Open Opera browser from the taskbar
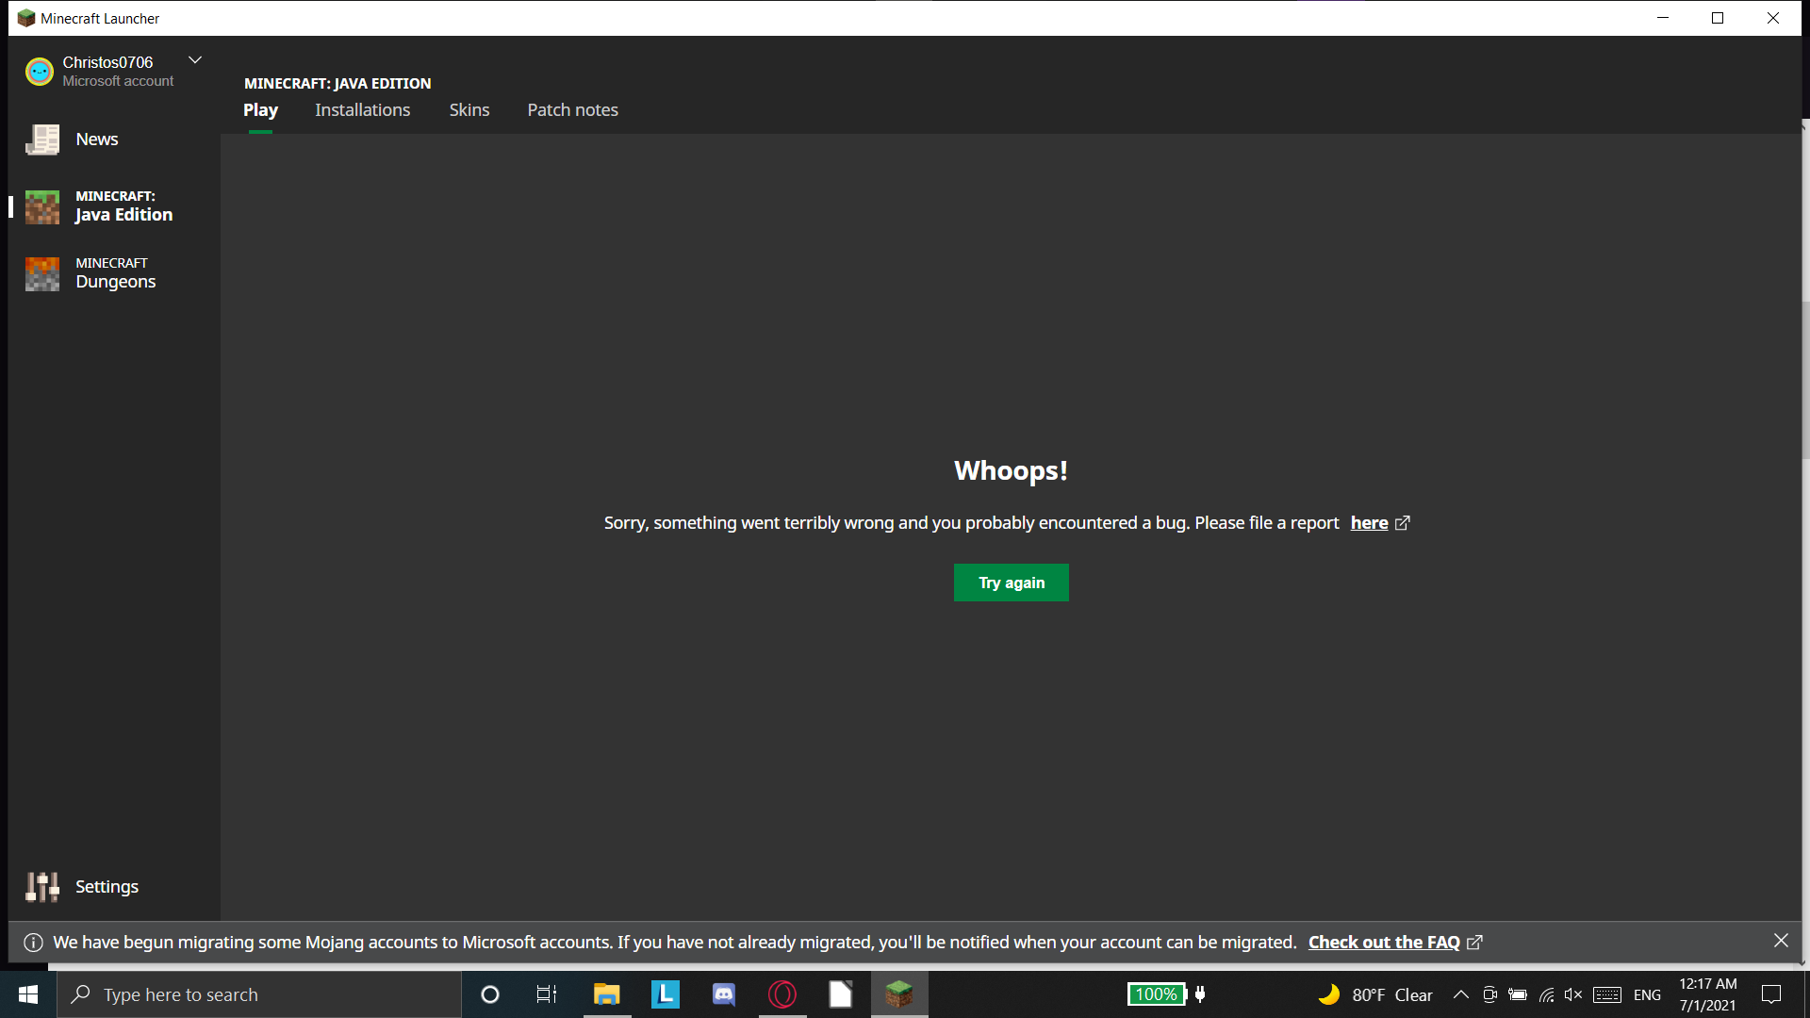This screenshot has height=1018, width=1810. tap(782, 994)
